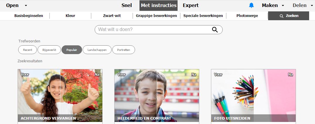Screen dimensions: 315x124
Task: Open the Zoeken search tab
Action: tap(289, 16)
